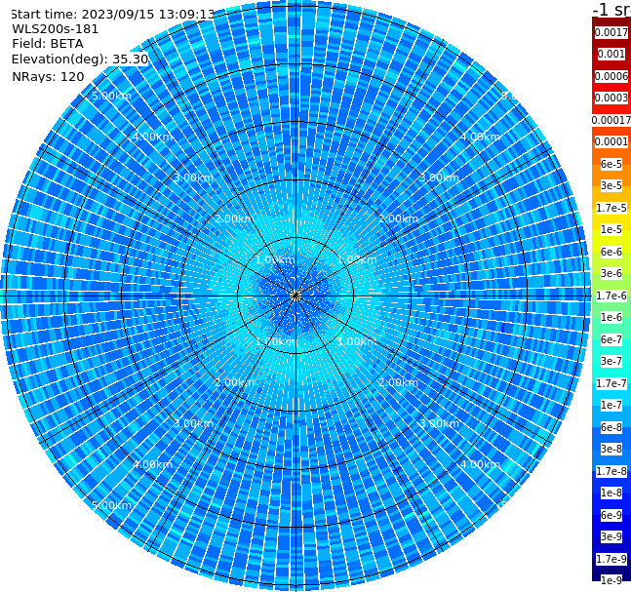Select the lower-left 3.00km ring label
Screen dimensions: 631x592
click(193, 423)
